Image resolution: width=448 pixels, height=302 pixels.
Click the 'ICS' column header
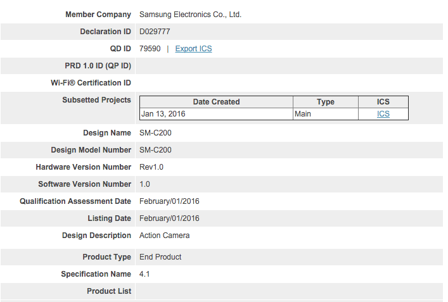pos(383,102)
